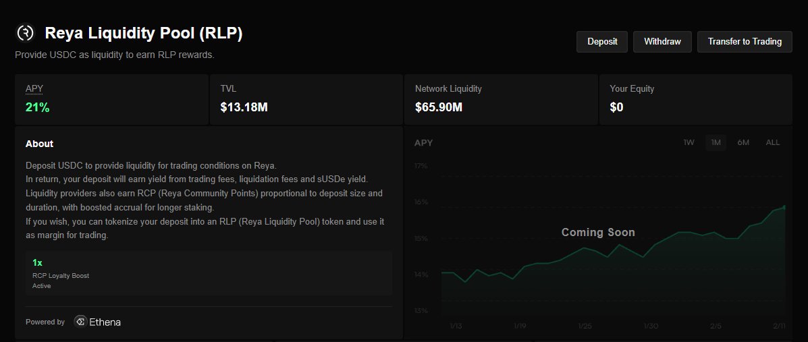The width and height of the screenshot is (808, 342).
Task: Click the TVL value $13.18M
Action: pyautogui.click(x=244, y=107)
